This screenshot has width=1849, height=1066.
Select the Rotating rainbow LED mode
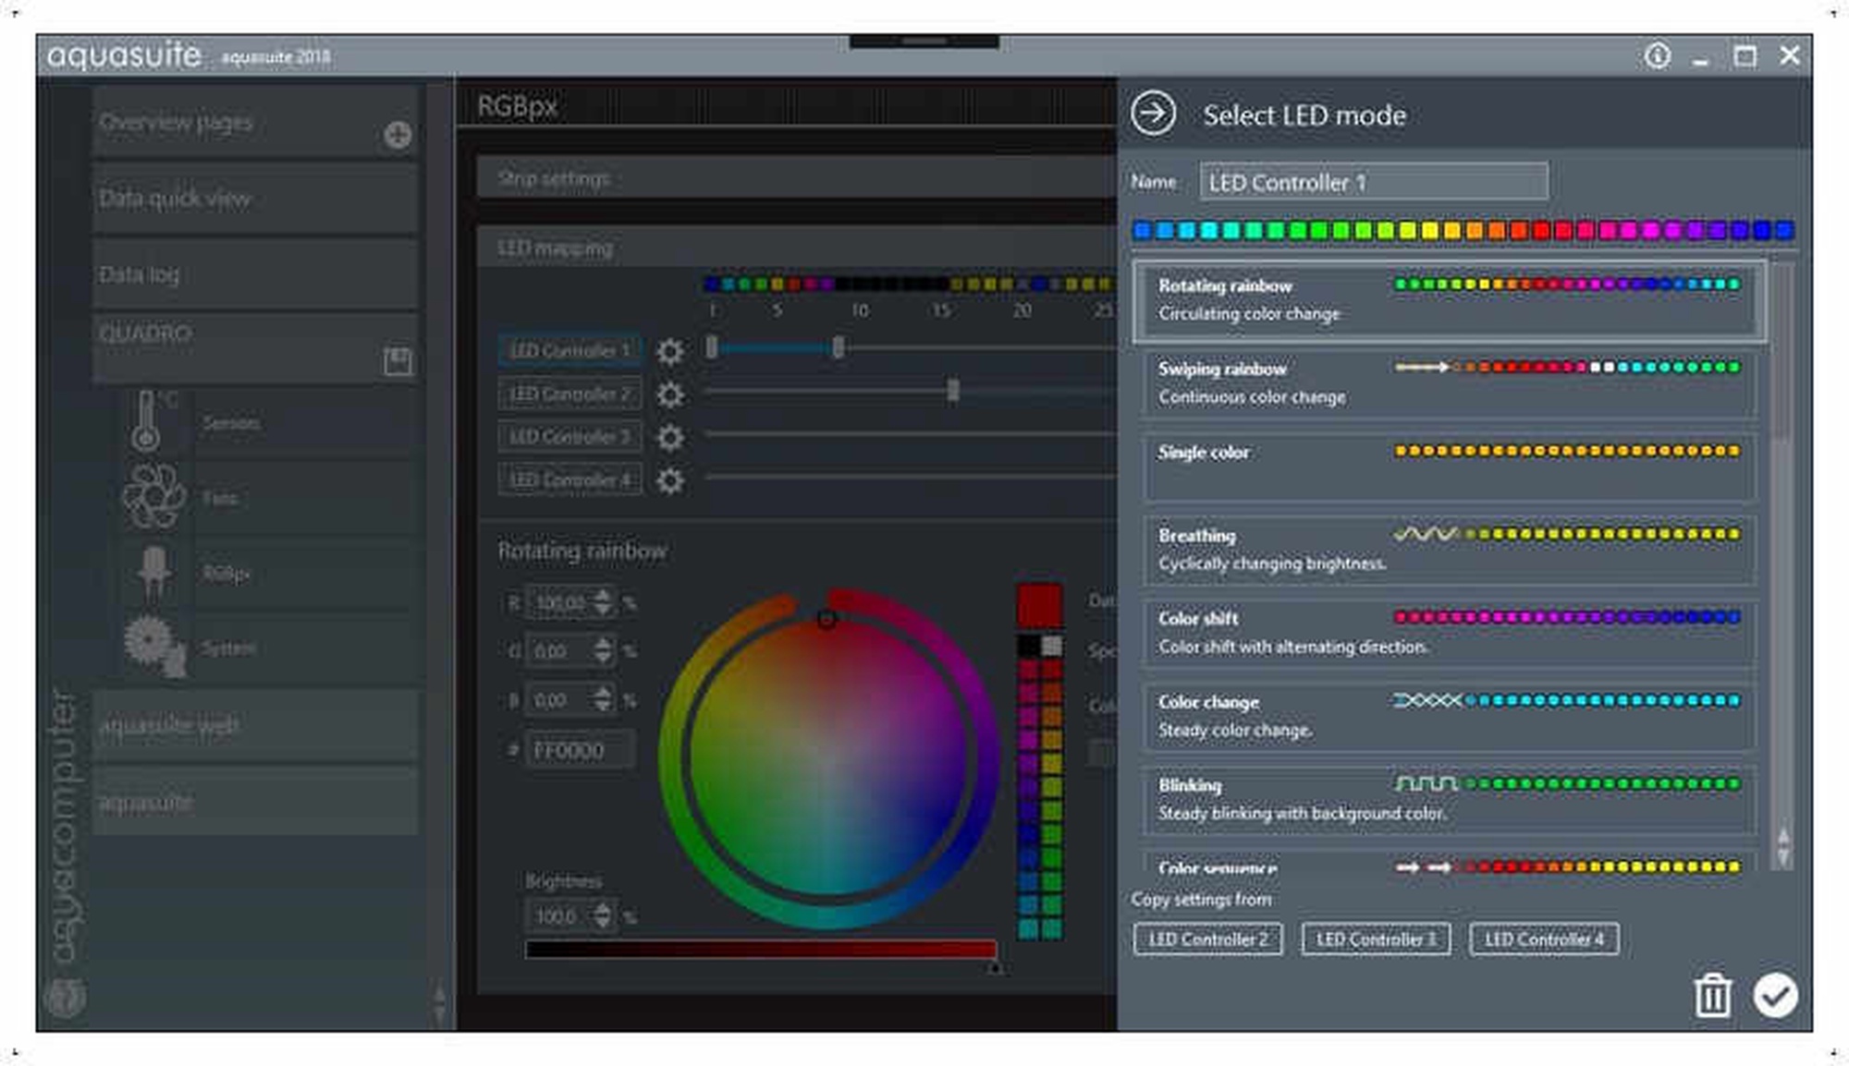pos(1449,300)
